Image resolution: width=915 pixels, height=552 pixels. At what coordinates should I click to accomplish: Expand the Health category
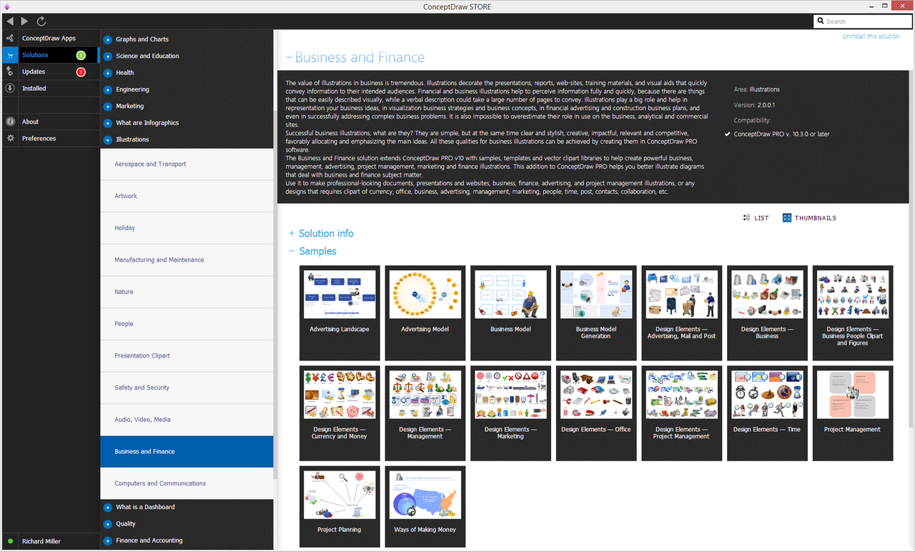pos(108,72)
